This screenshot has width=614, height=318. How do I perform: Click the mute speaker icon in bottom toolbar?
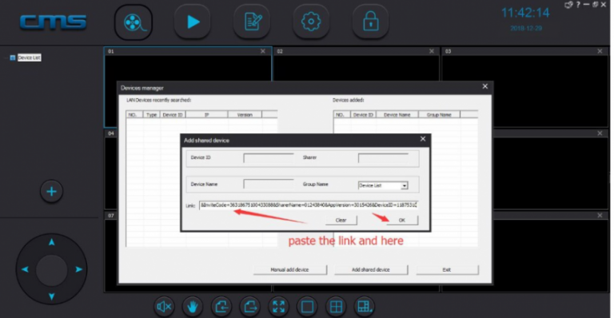(x=164, y=307)
